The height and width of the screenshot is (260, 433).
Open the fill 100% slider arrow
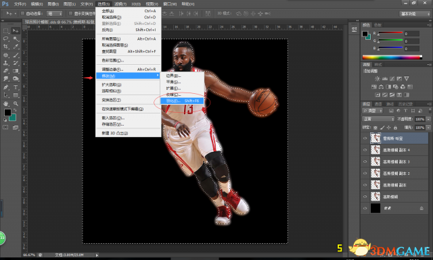[x=428, y=128]
